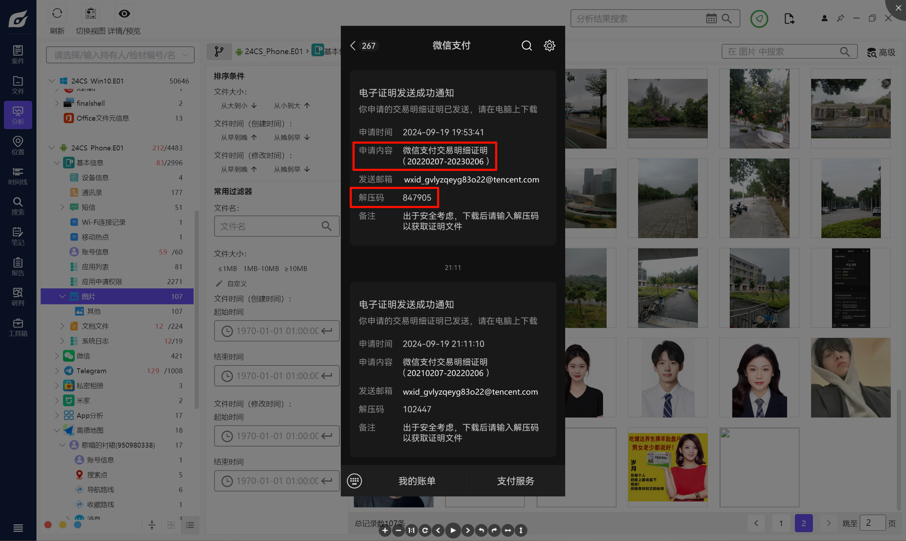Viewport: 906px width, 541px height.
Task: Click the calendar icon in 分析结果搜索 box
Action: [711, 19]
